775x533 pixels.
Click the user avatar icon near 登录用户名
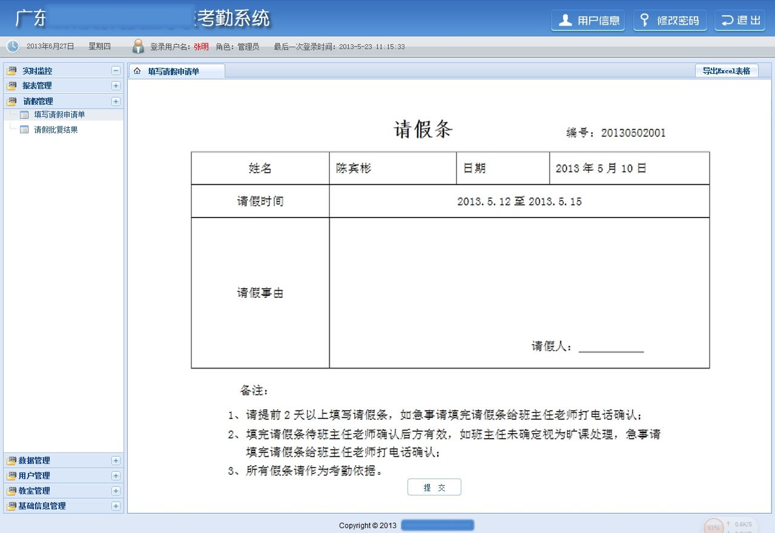click(x=139, y=46)
